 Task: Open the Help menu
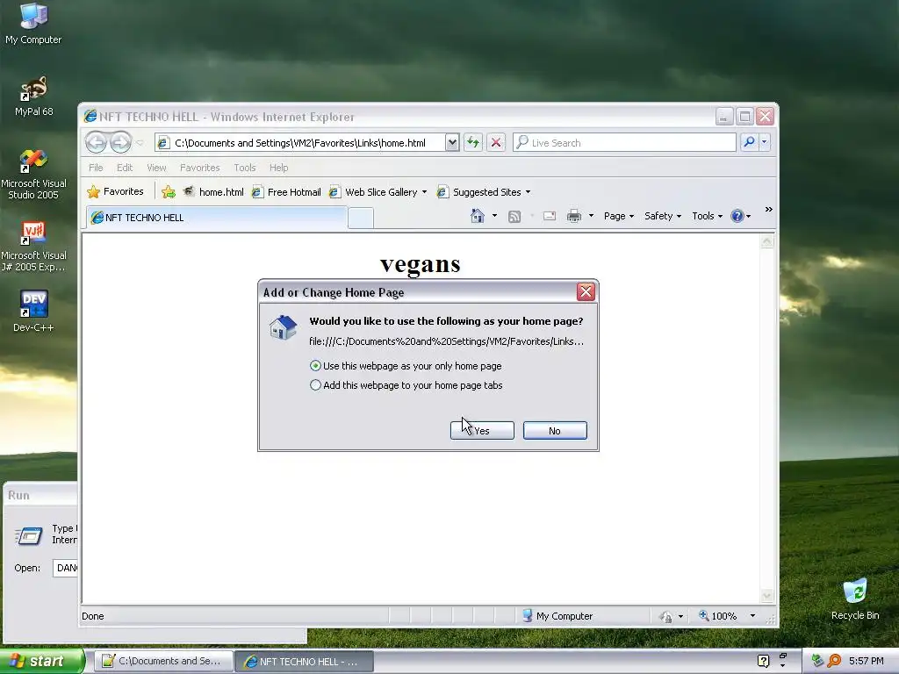coord(278,168)
